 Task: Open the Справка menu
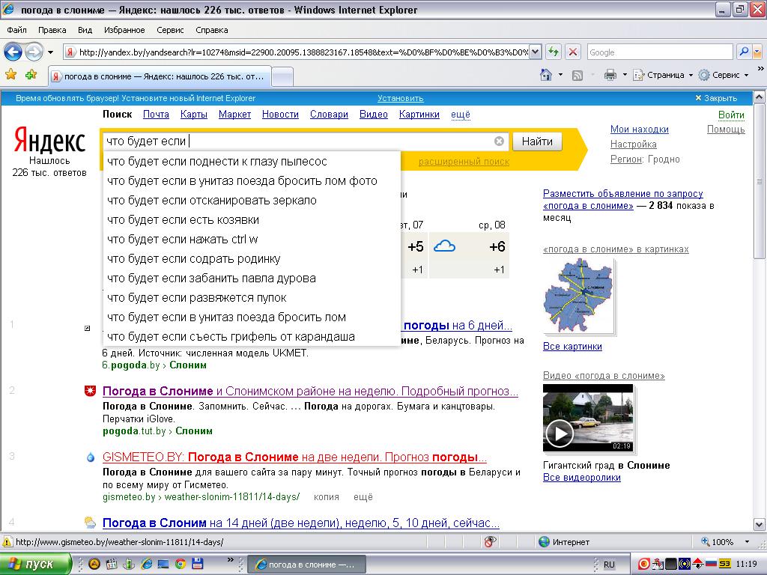pos(211,30)
